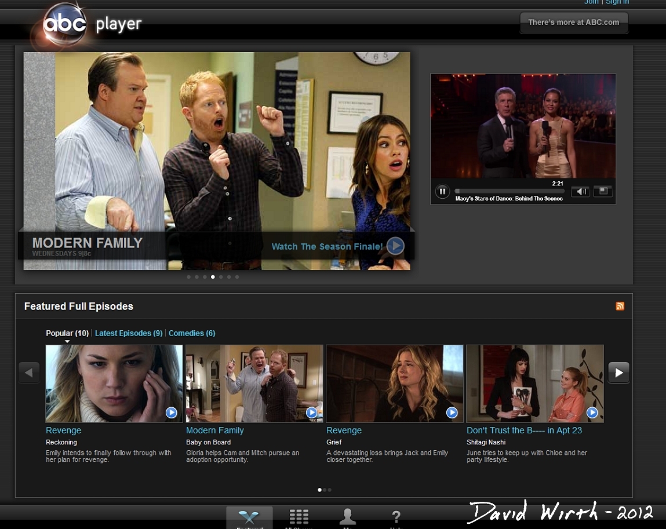Seek on the video progress bar
Image resolution: width=666 pixels, height=529 pixels.
click(509, 191)
